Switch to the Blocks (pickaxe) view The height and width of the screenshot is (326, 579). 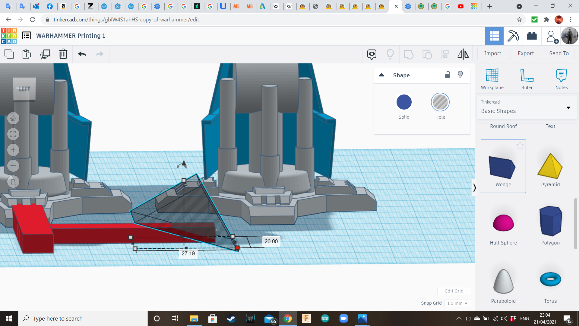pos(513,36)
